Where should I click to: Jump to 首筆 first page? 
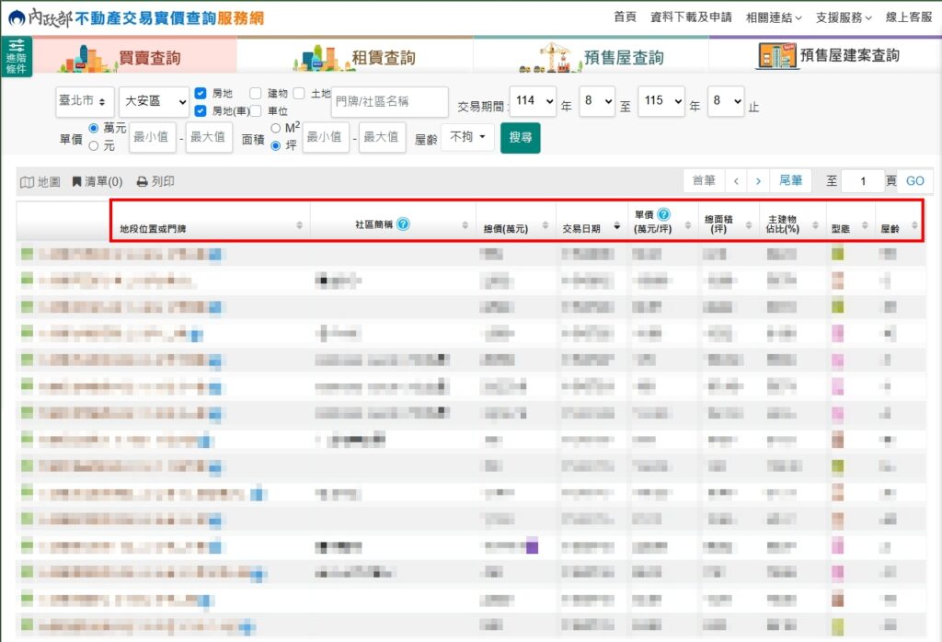click(x=704, y=181)
